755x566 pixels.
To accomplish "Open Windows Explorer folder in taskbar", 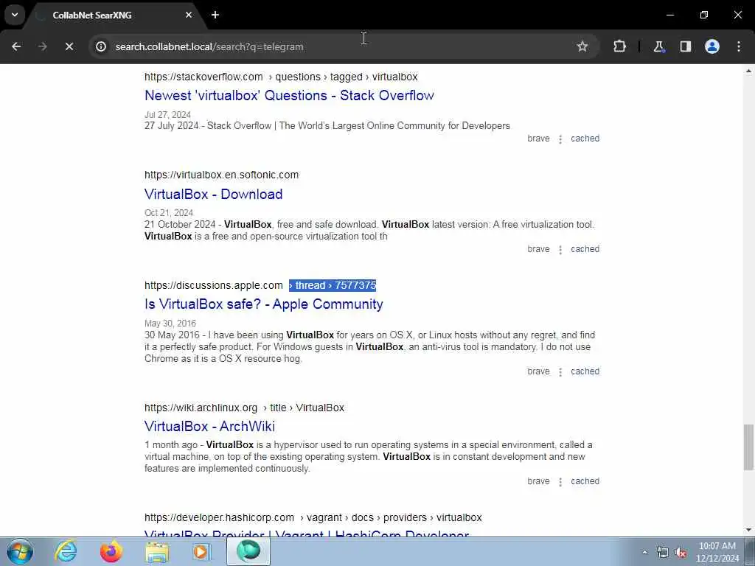I will pos(157,551).
